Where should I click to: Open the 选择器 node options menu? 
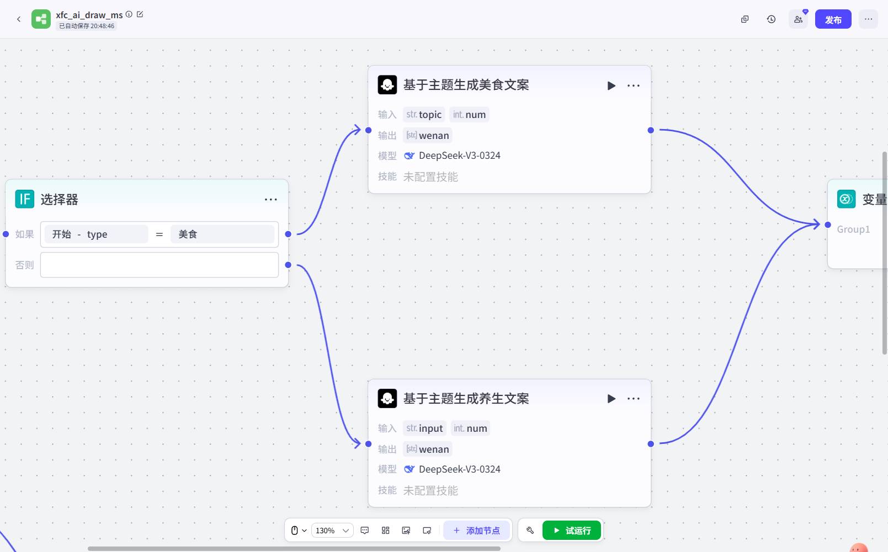(x=271, y=200)
